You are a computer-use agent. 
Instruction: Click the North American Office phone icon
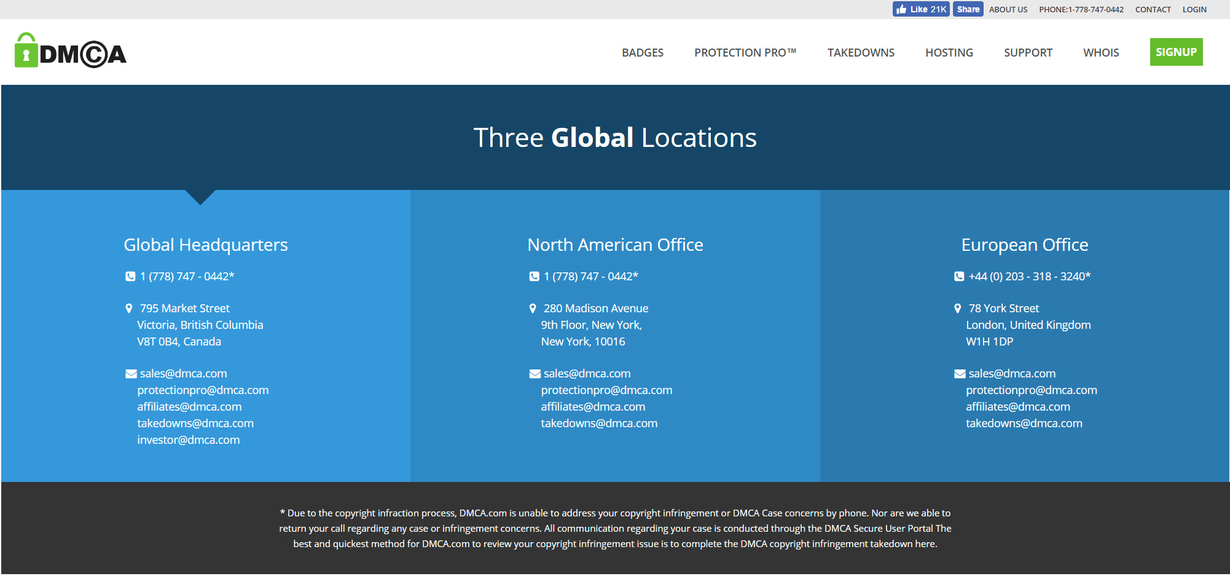(534, 277)
